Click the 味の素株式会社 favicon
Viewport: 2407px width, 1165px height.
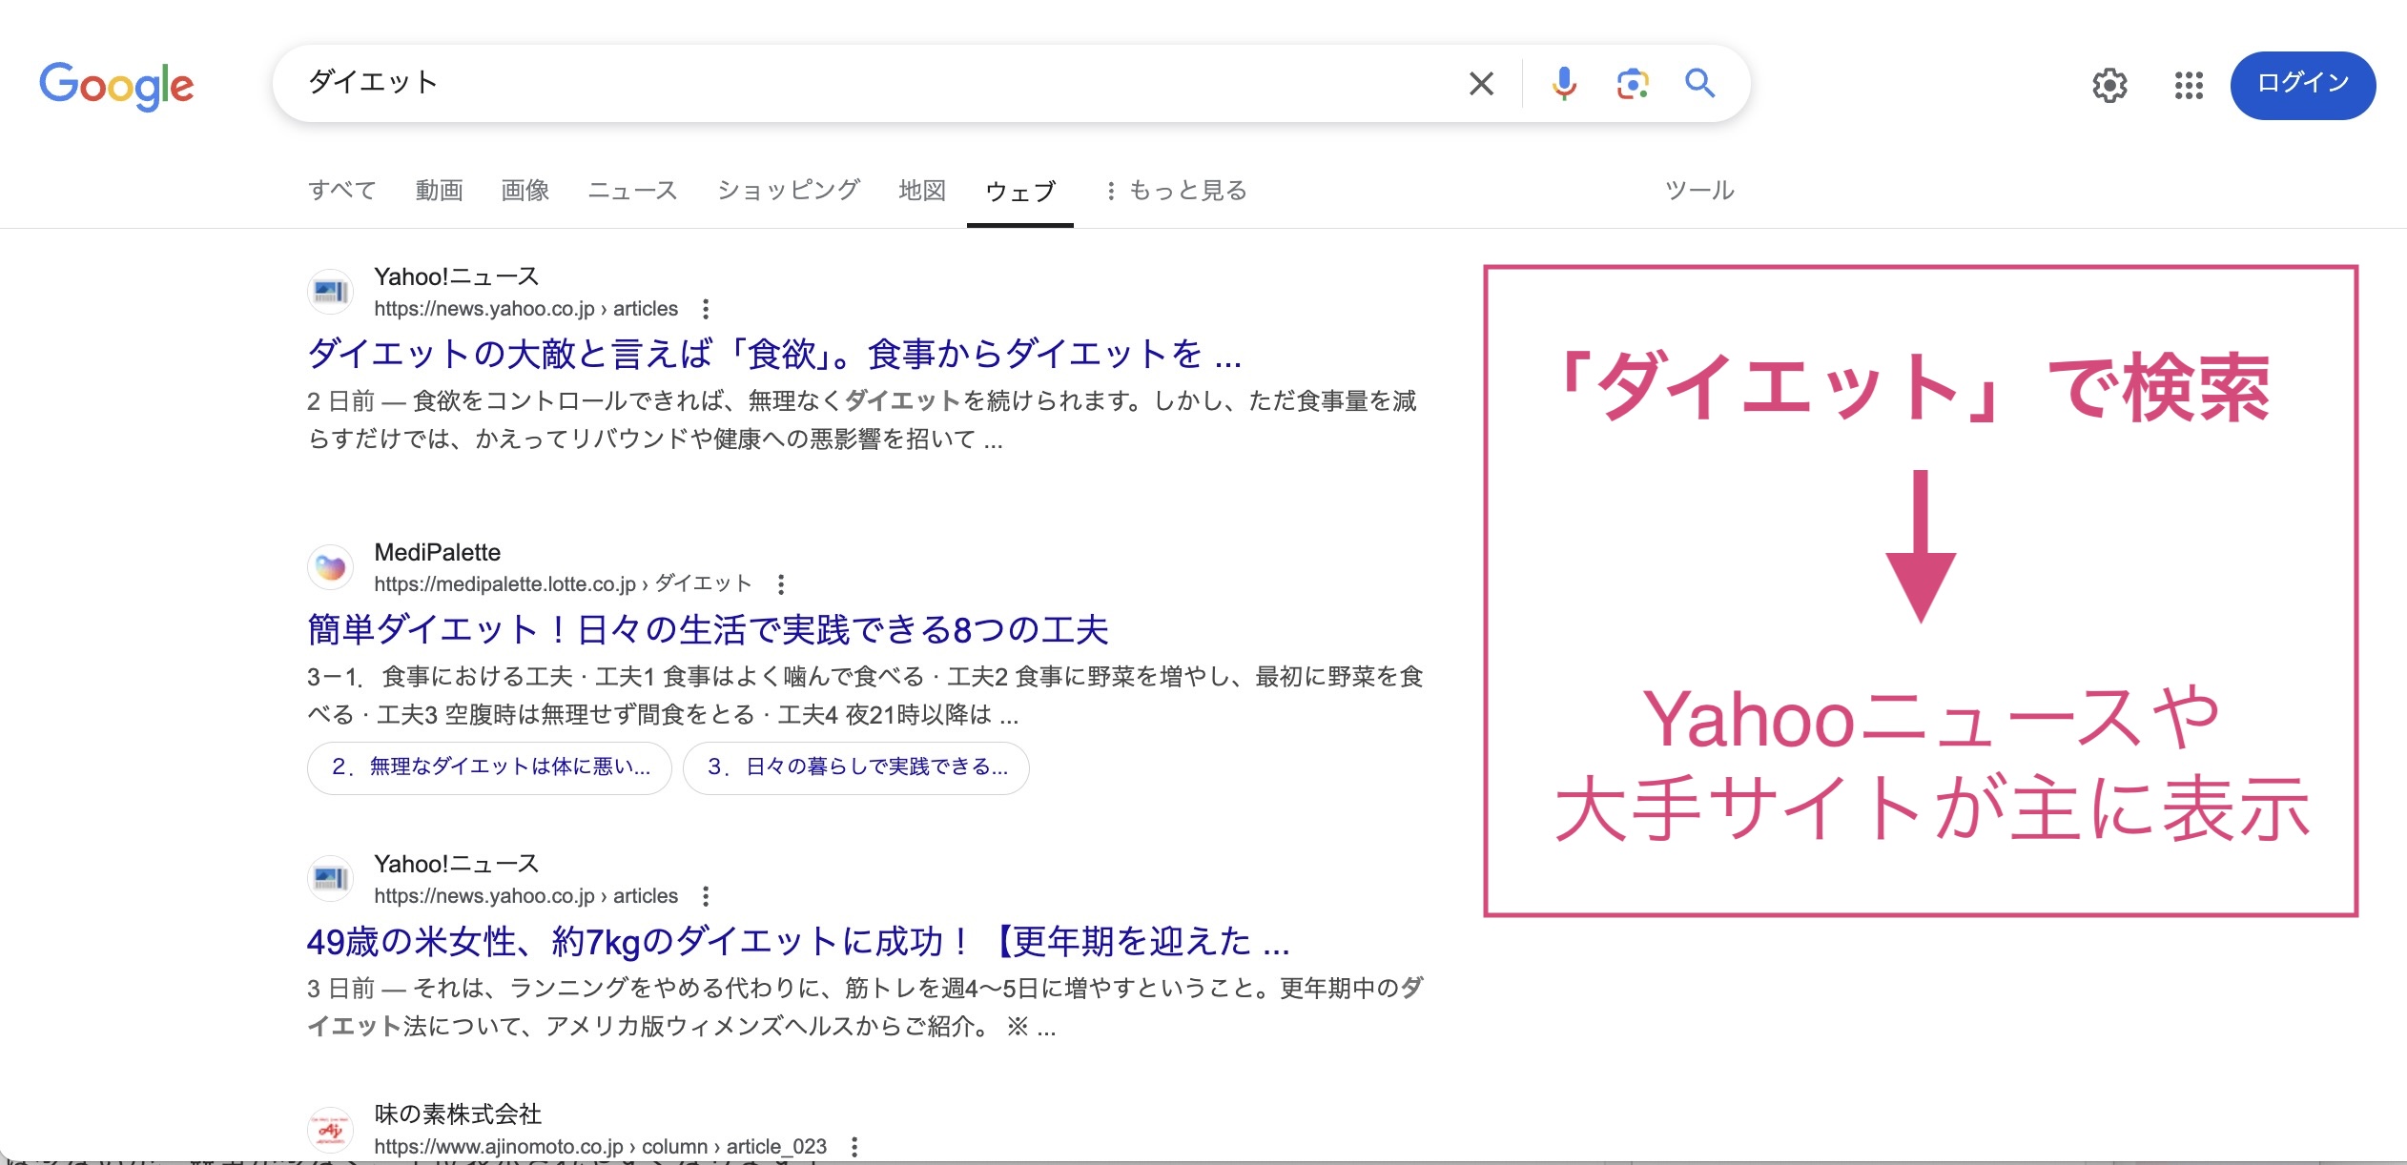[330, 1130]
